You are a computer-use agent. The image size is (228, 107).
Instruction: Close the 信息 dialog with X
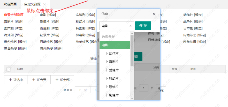coord(154,14)
